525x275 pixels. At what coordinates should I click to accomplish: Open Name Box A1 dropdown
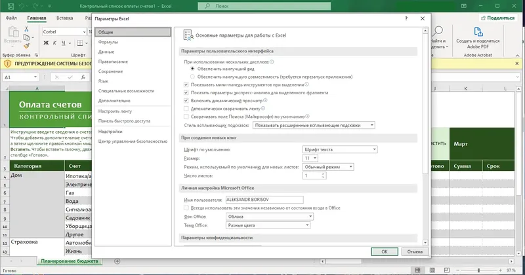(35, 77)
